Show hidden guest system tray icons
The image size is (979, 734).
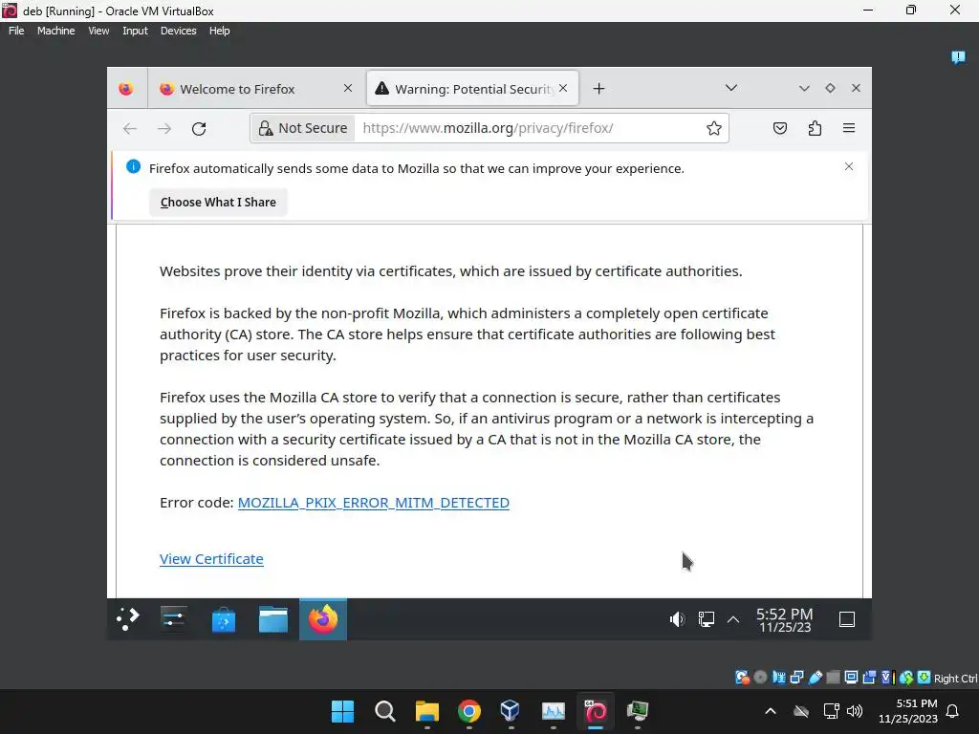point(733,619)
